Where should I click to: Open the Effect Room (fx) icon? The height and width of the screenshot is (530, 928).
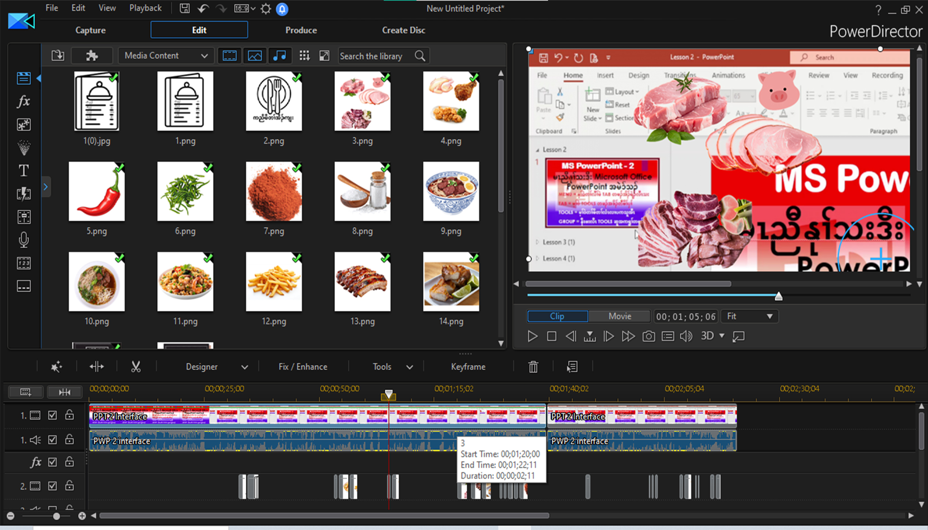click(24, 101)
